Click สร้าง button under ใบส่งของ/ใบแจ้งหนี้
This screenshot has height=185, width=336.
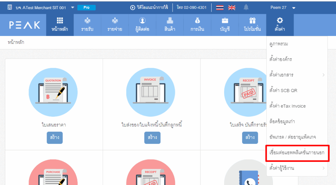click(x=152, y=138)
